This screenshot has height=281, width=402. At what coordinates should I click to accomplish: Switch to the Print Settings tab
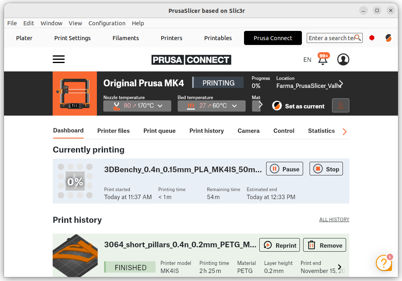click(72, 38)
